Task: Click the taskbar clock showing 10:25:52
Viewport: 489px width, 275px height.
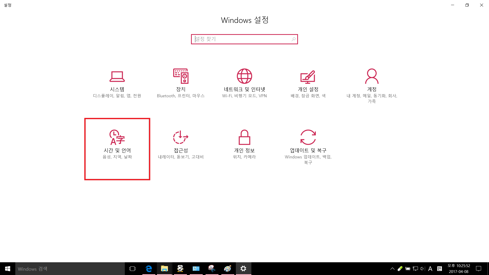Action: coord(459,269)
